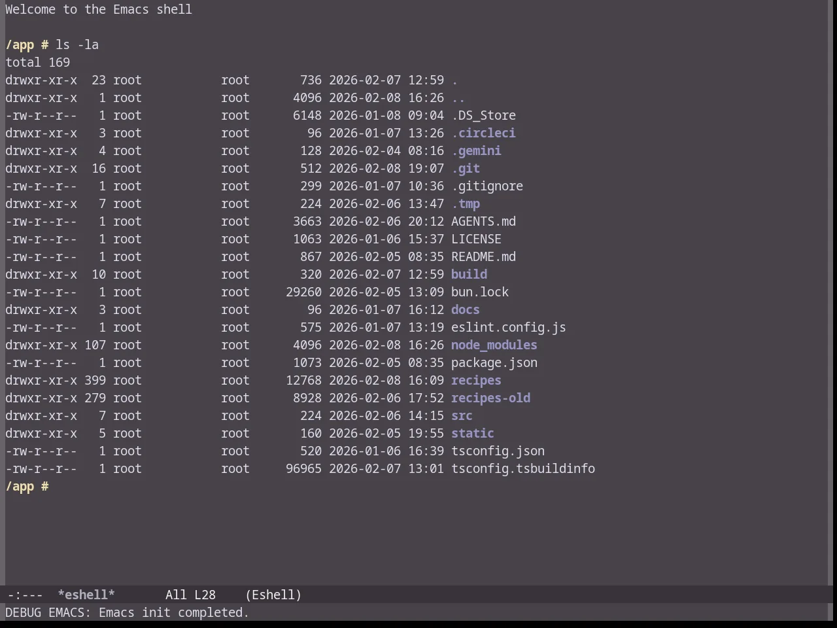837x628 pixels.
Task: Select the bun.lock file name
Action: tap(480, 292)
